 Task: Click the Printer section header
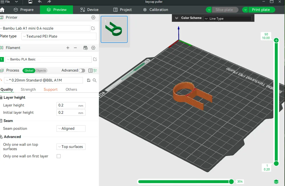pyautogui.click(x=49, y=17)
